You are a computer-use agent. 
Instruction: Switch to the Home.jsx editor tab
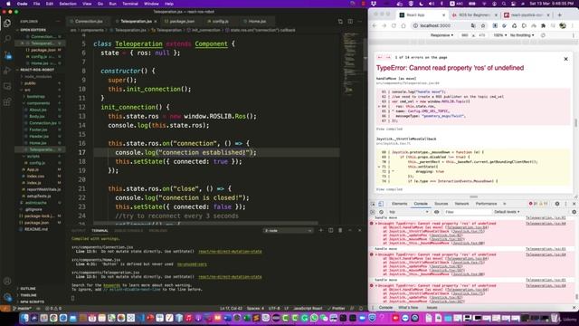coord(257,22)
